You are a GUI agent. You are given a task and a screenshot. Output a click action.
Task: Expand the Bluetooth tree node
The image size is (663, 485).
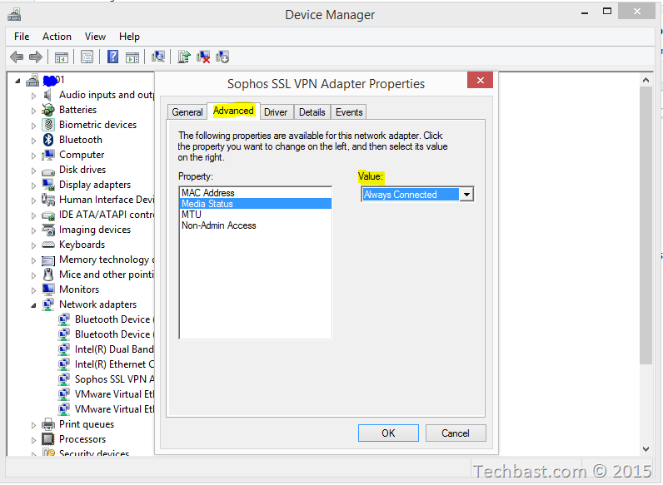coord(33,141)
